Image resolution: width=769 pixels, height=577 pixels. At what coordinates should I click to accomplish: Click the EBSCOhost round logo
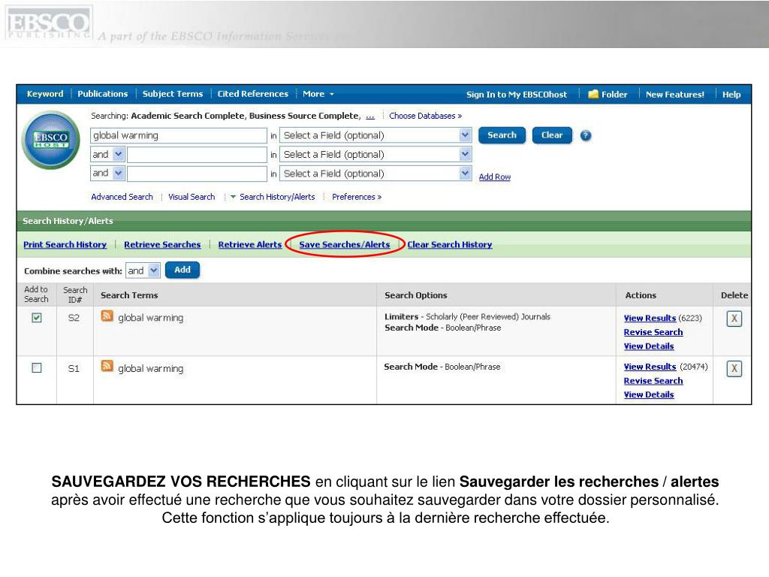pos(51,140)
